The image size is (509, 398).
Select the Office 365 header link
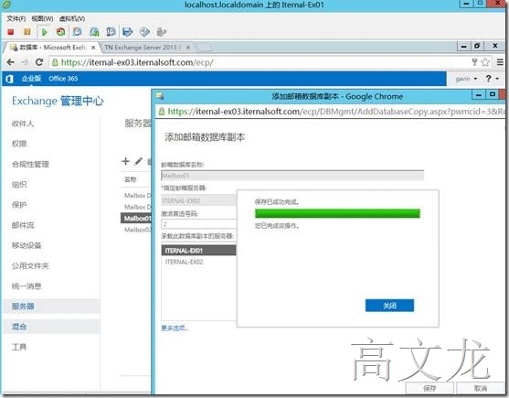[x=63, y=79]
